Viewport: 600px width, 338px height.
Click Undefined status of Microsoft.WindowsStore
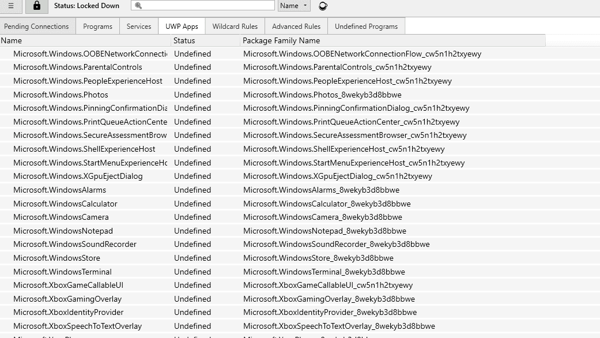(x=193, y=258)
